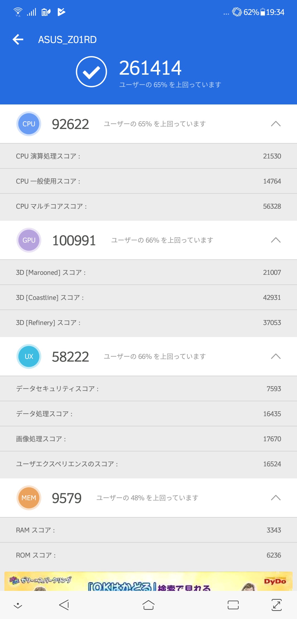This screenshot has width=297, height=619.
Task: Collapse the CPU score section
Action: tap(276, 124)
